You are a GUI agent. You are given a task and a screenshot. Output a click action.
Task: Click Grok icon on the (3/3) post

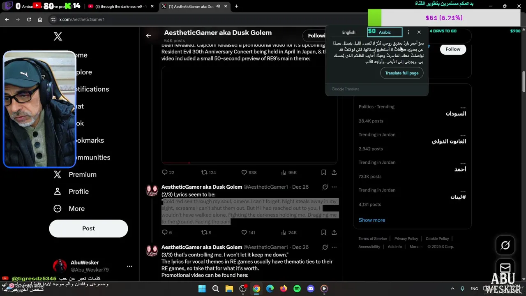(325, 247)
